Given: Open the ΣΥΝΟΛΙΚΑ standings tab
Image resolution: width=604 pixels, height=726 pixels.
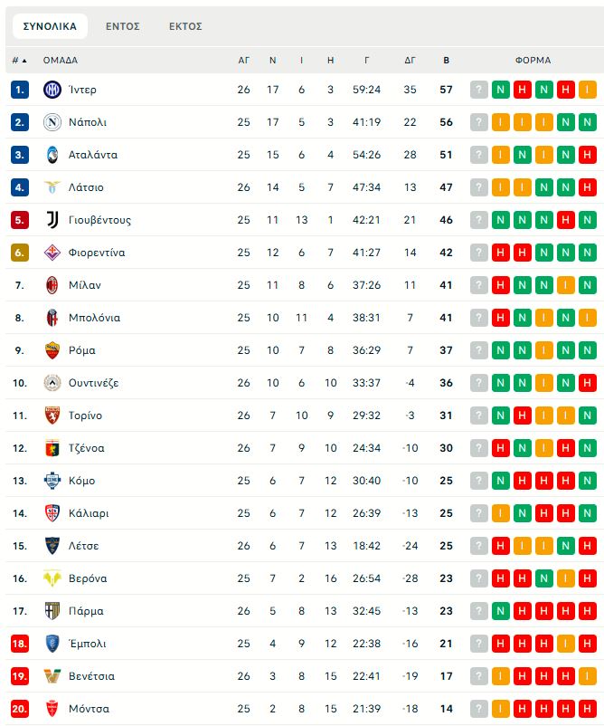Looking at the screenshot, I should click(x=51, y=26).
